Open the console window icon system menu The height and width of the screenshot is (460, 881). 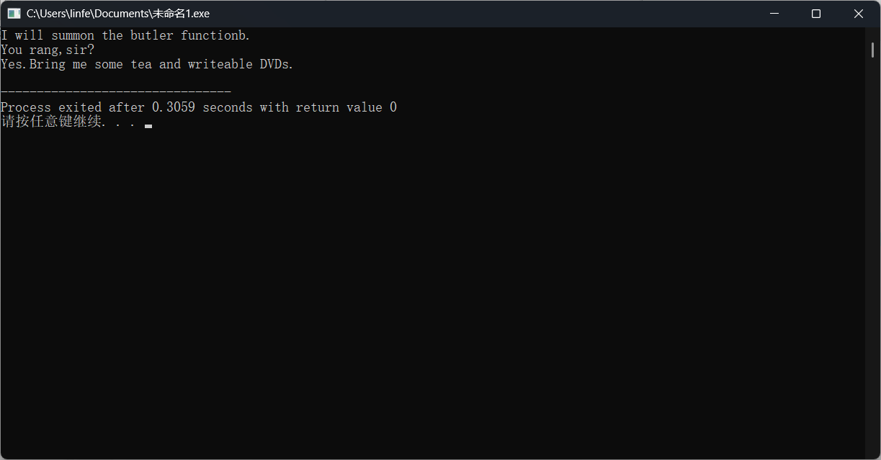pos(14,14)
